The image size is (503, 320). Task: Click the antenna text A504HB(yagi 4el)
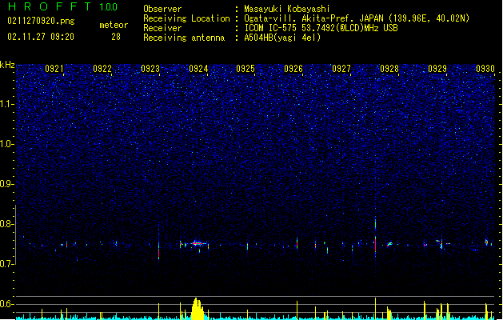pos(282,38)
